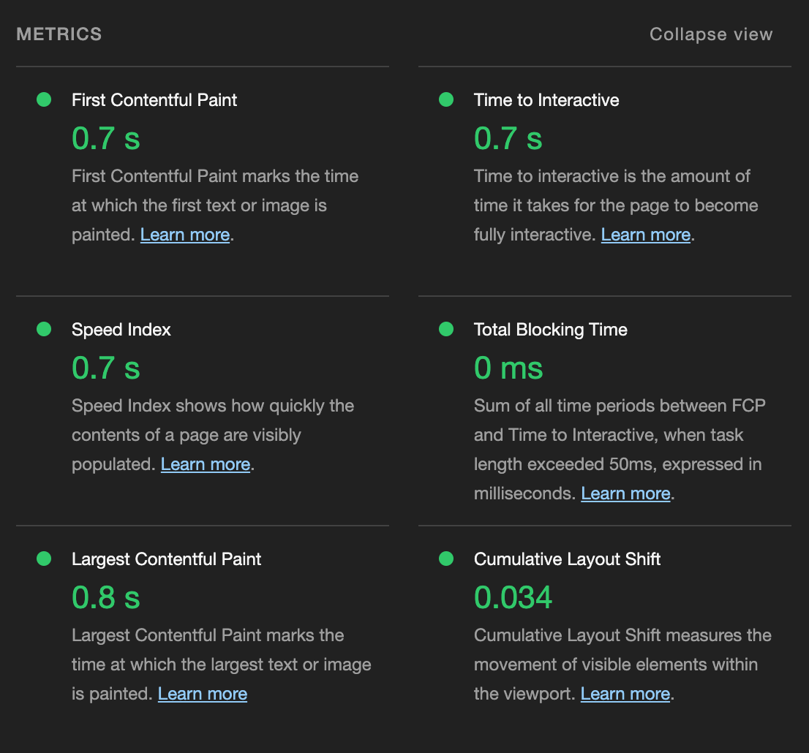The height and width of the screenshot is (753, 809).
Task: Collapse the metrics view
Action: (x=710, y=34)
